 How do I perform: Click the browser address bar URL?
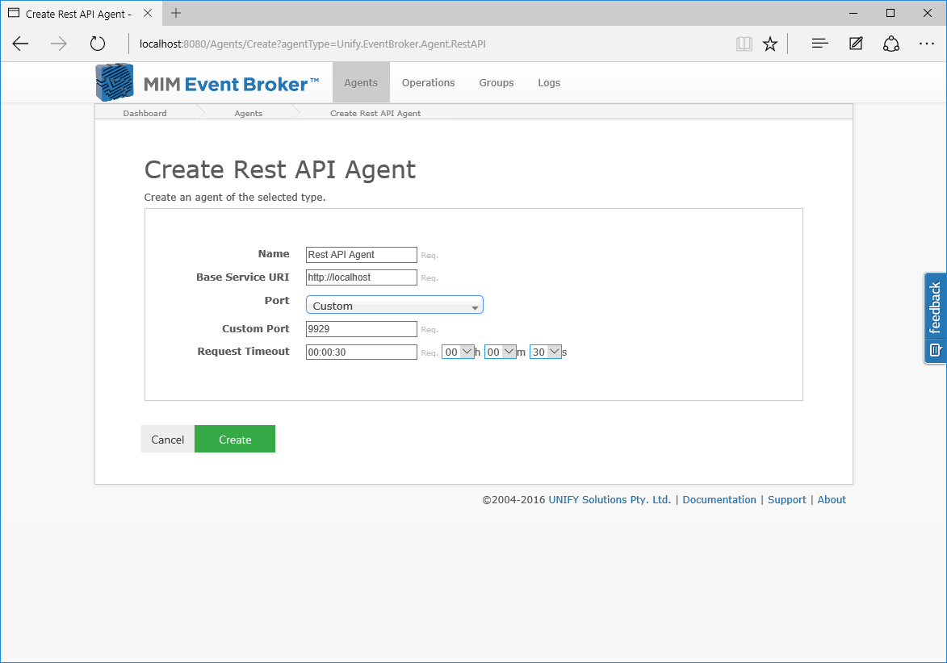(312, 44)
